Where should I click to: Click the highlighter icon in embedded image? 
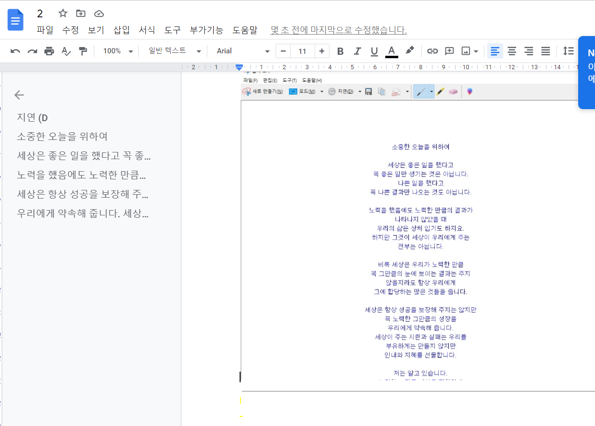point(440,91)
